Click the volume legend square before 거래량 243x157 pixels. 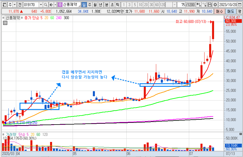(x=3, y=134)
